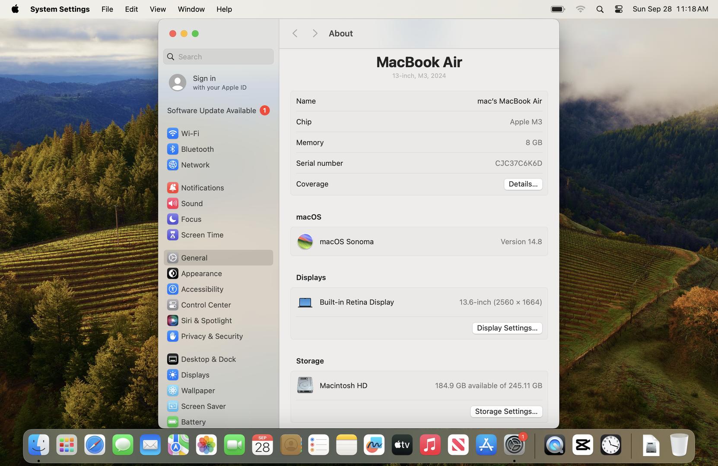Open Focus settings
Viewport: 718px width, 466px height.
pyautogui.click(x=218, y=219)
